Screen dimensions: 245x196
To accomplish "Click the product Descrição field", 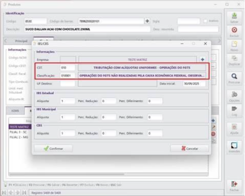I will (x=87, y=29).
